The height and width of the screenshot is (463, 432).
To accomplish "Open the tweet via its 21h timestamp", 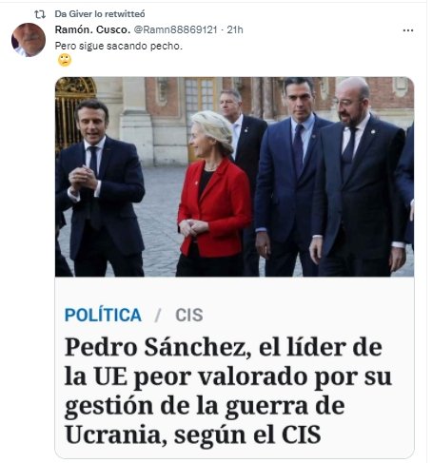I will (x=235, y=29).
